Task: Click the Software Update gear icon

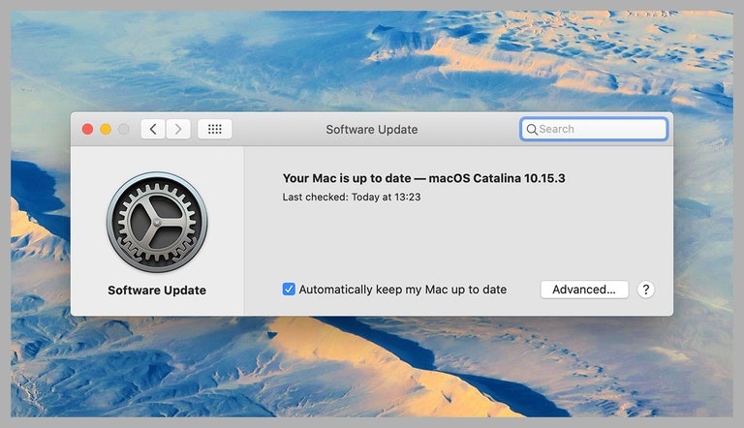Action: pos(157,223)
